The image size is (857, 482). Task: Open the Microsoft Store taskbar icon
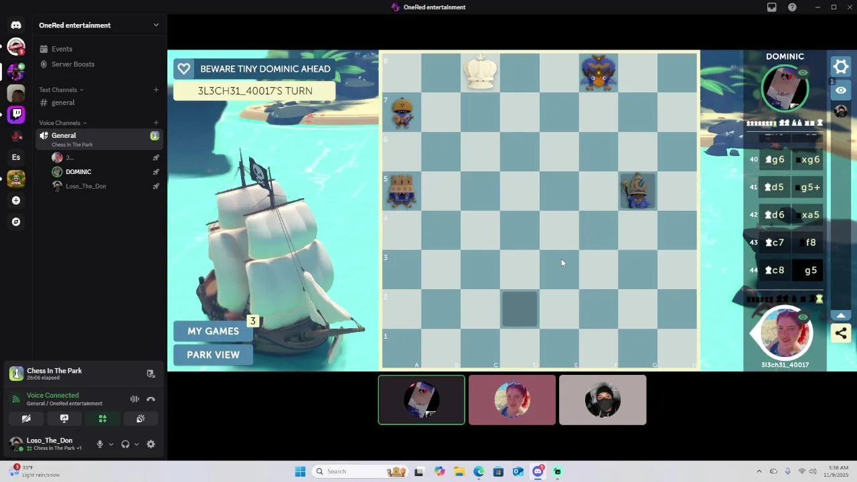(498, 471)
